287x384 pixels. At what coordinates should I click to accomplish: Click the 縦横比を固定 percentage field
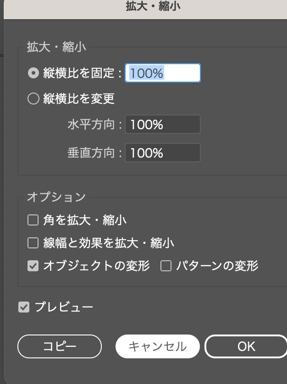(x=162, y=73)
